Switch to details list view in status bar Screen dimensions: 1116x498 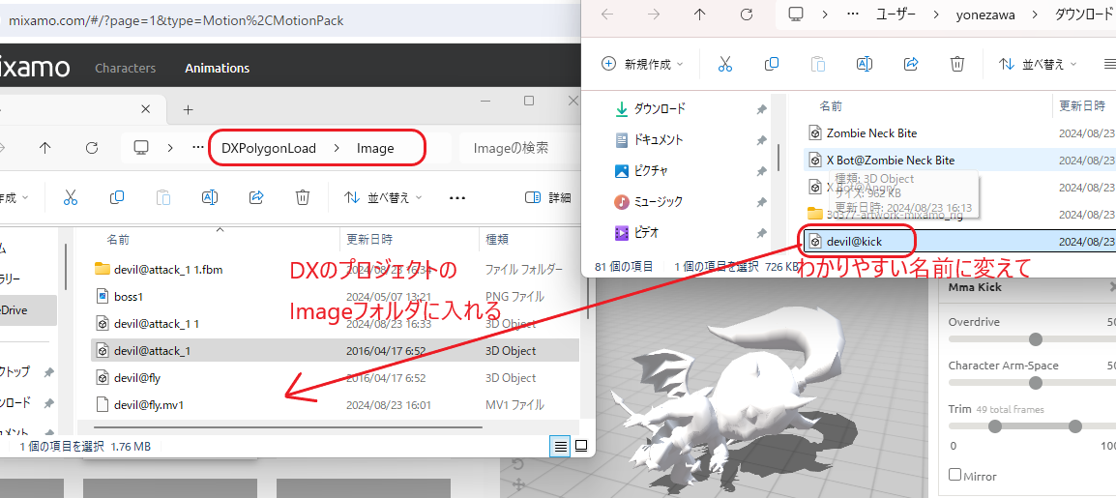coord(561,446)
